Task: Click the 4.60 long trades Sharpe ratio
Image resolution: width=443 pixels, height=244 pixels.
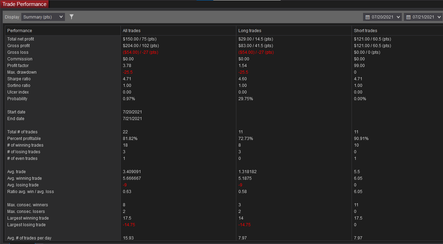Action: tap(243, 79)
